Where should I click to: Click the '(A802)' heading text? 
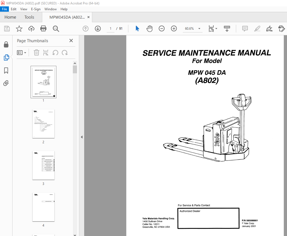point(207,80)
